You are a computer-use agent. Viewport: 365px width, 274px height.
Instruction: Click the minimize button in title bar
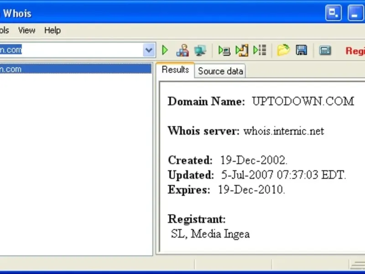pyautogui.click(x=355, y=13)
